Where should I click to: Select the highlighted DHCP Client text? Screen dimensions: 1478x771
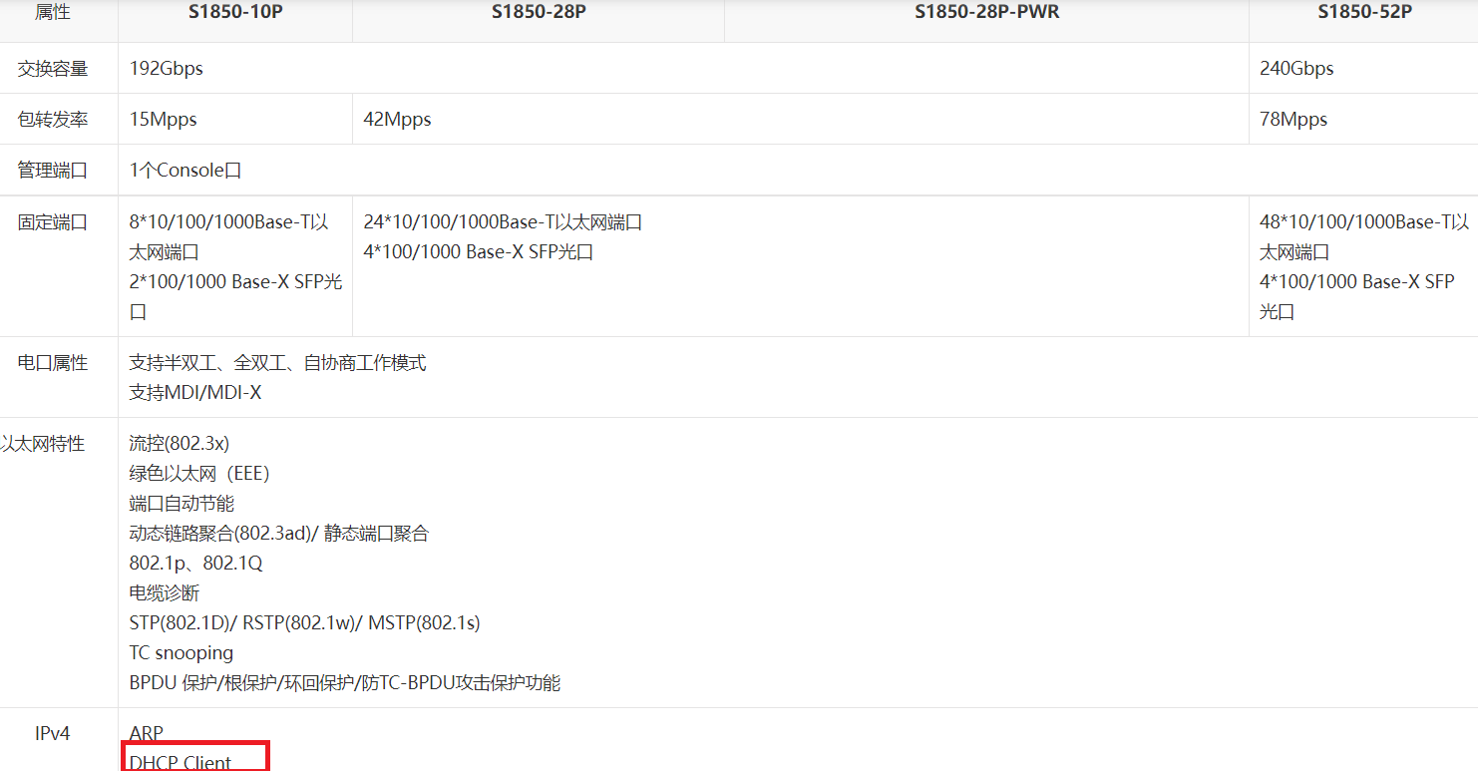click(x=181, y=763)
